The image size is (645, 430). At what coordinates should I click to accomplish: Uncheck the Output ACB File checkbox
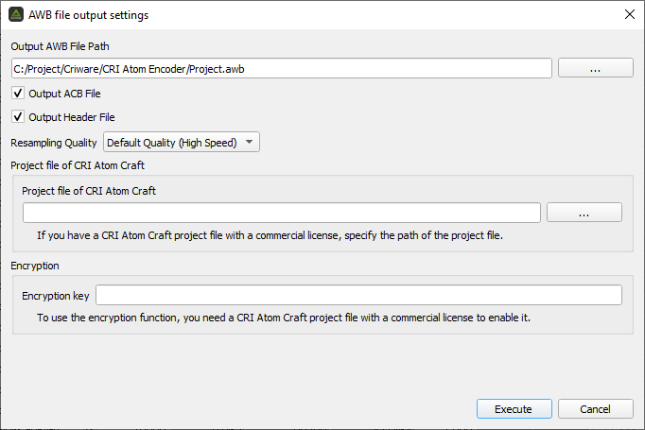click(18, 94)
